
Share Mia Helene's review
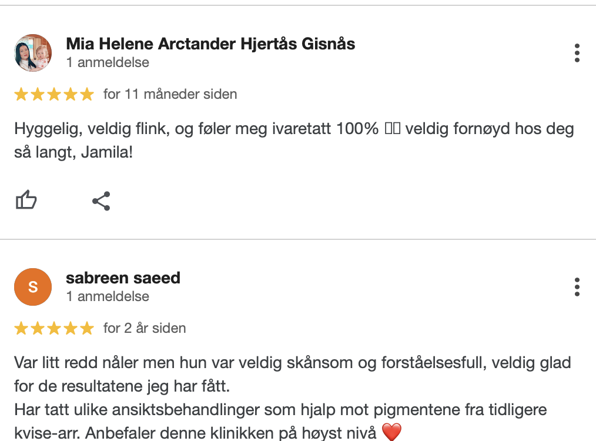(x=101, y=201)
